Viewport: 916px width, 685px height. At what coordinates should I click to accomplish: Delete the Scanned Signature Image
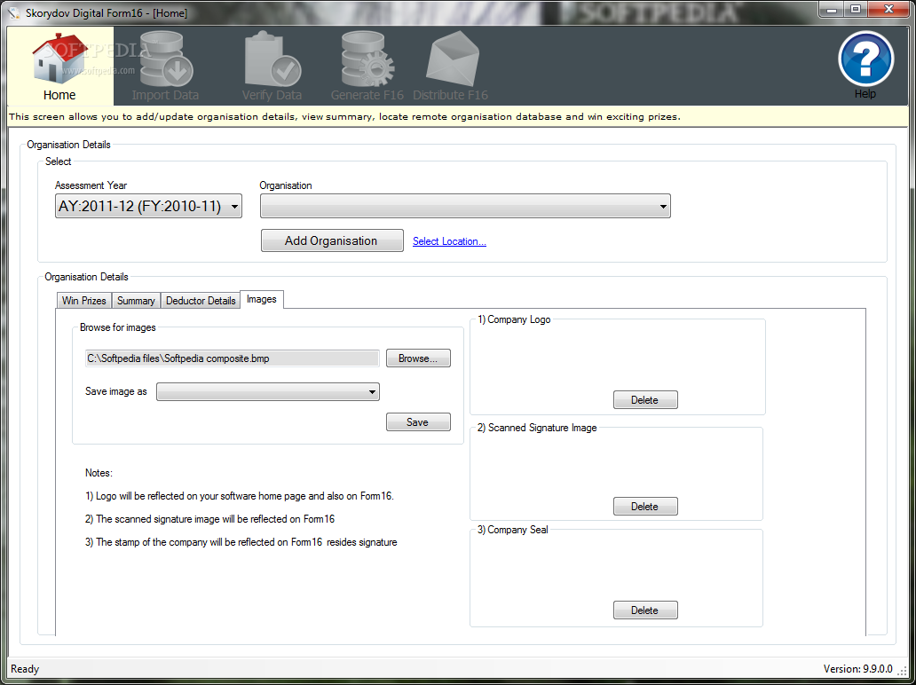pos(645,507)
